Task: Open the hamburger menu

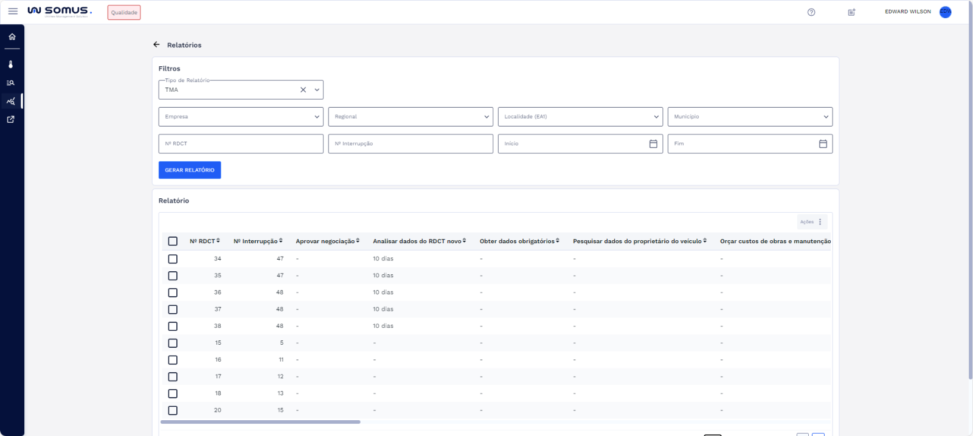Action: pyautogui.click(x=13, y=12)
